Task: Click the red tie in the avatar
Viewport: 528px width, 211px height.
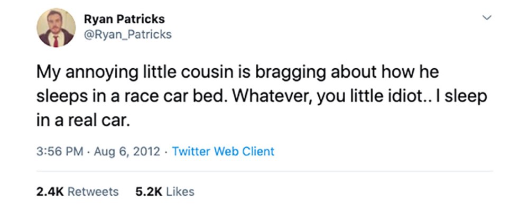Action: (x=56, y=41)
